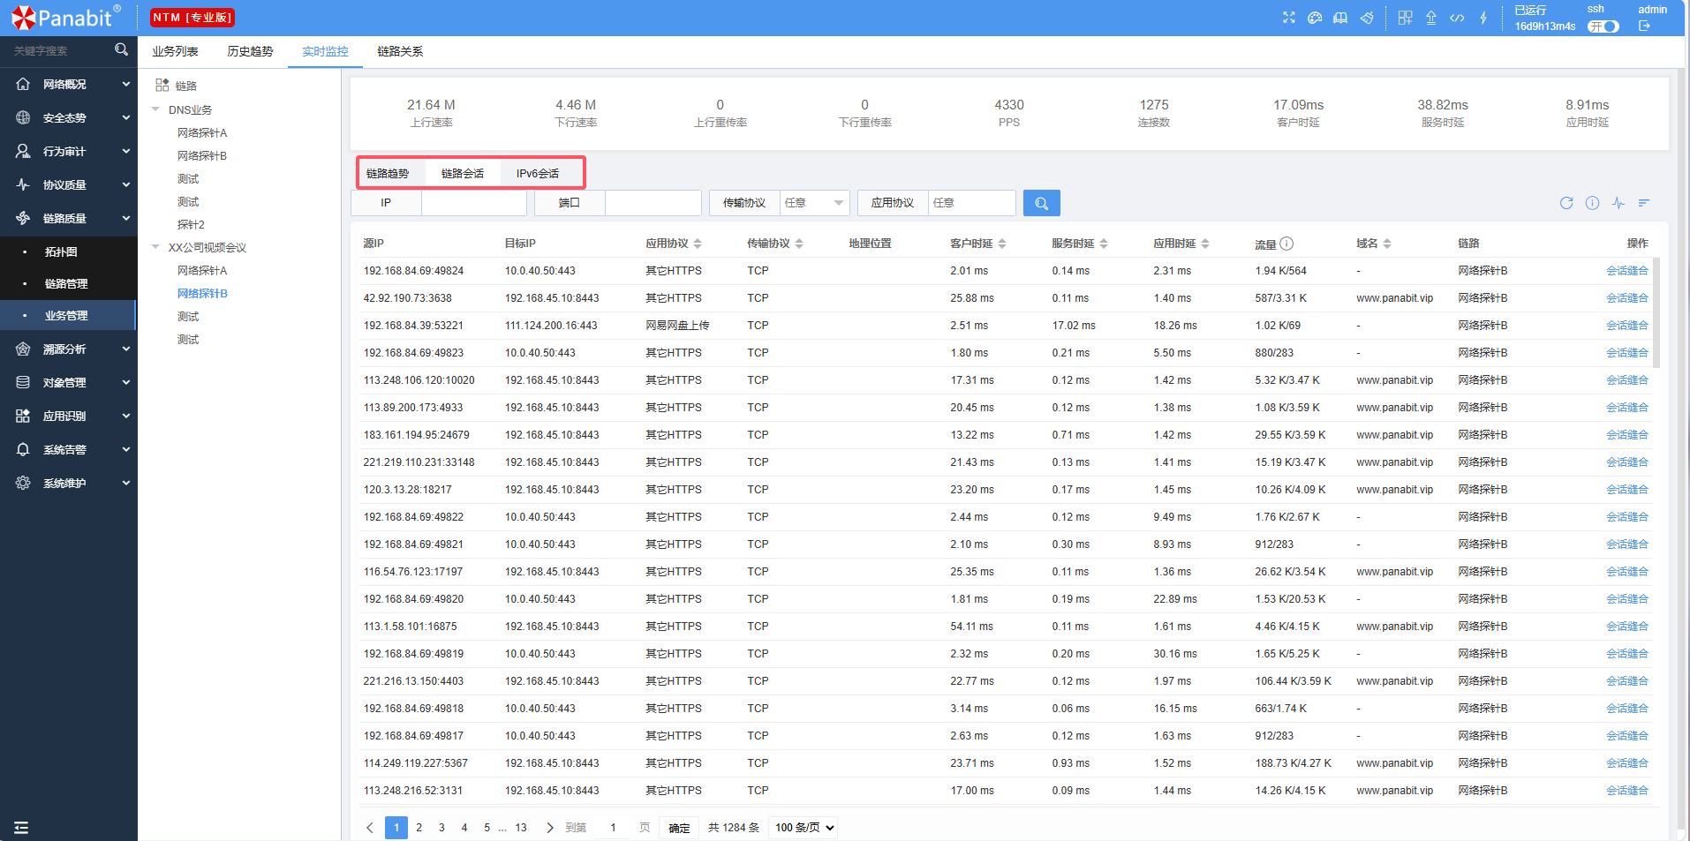The width and height of the screenshot is (1690, 841).
Task: Click the fullscreen icon in the top bar
Action: click(x=1289, y=18)
